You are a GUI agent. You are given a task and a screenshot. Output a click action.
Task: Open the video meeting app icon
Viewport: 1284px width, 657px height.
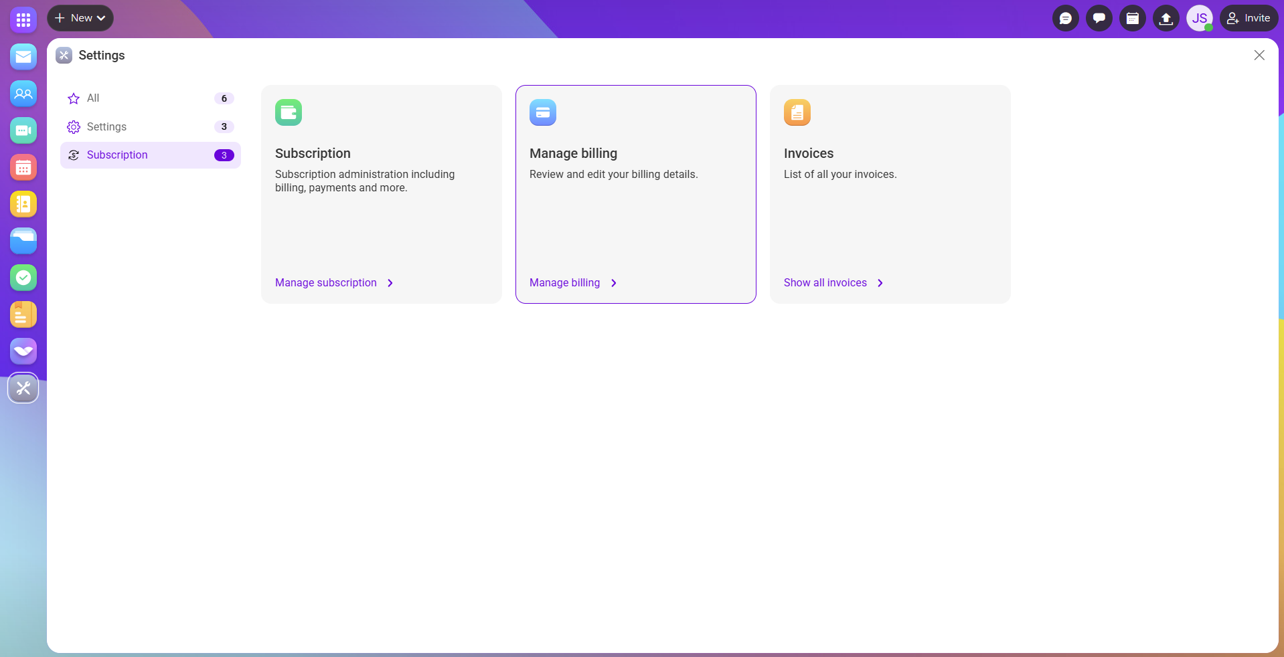23,130
